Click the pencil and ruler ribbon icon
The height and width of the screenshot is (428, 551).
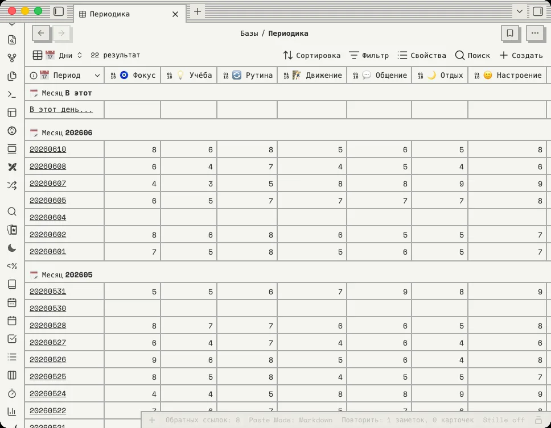coord(12,167)
